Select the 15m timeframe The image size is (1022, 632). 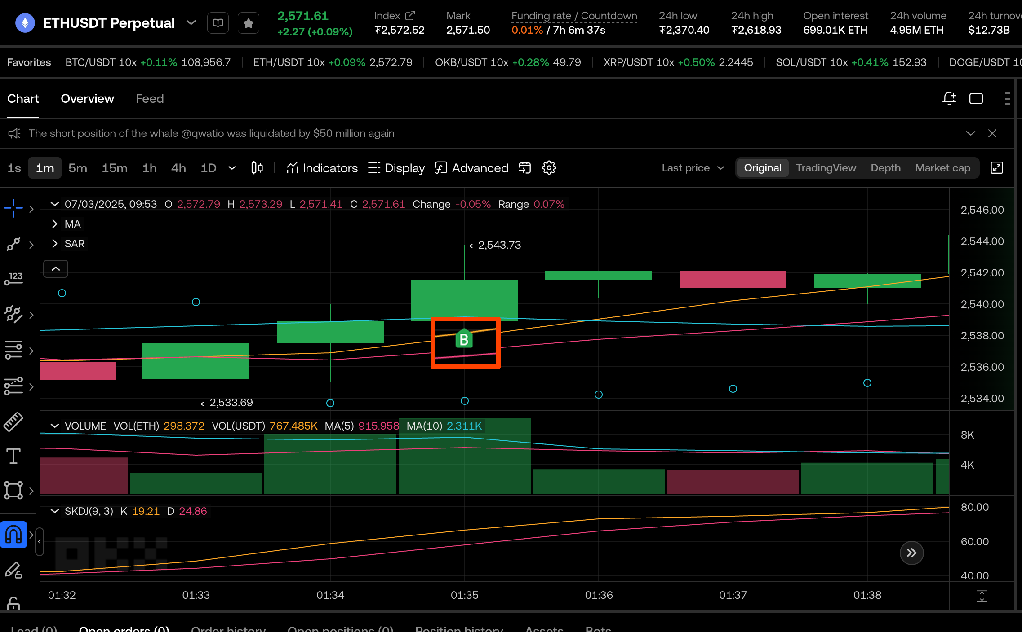coord(114,168)
